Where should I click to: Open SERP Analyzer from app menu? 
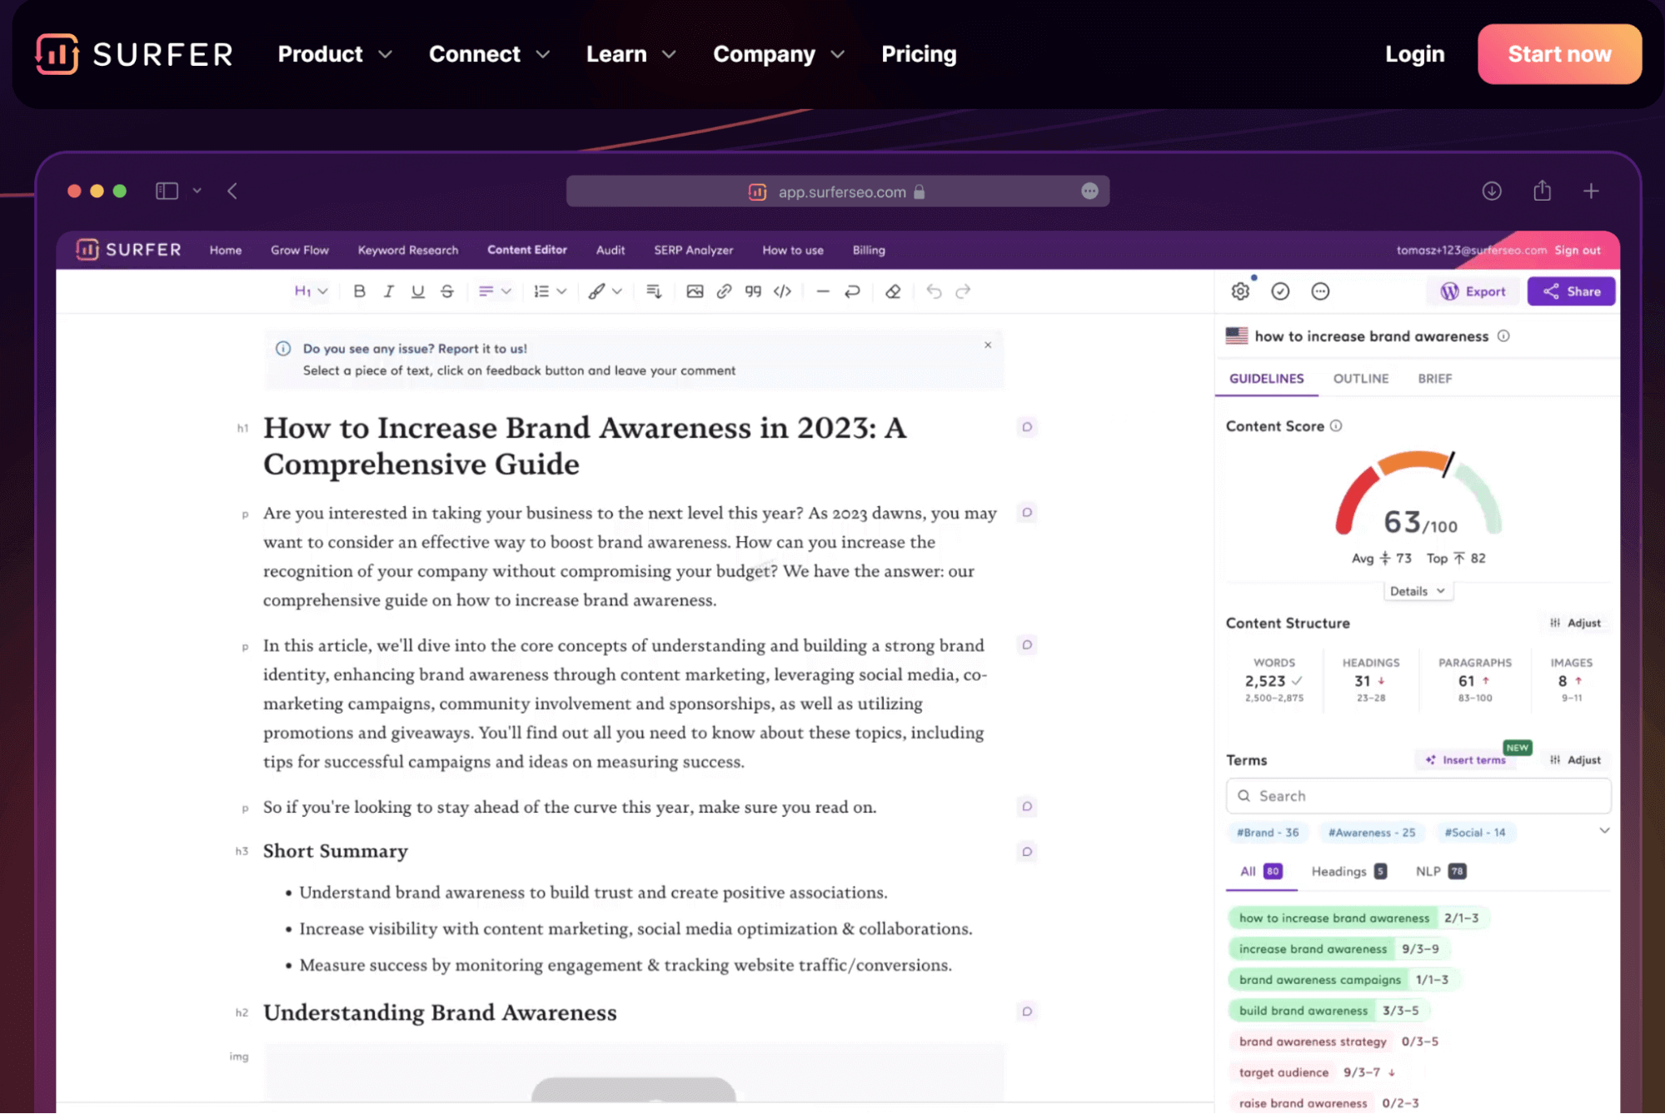tap(693, 251)
